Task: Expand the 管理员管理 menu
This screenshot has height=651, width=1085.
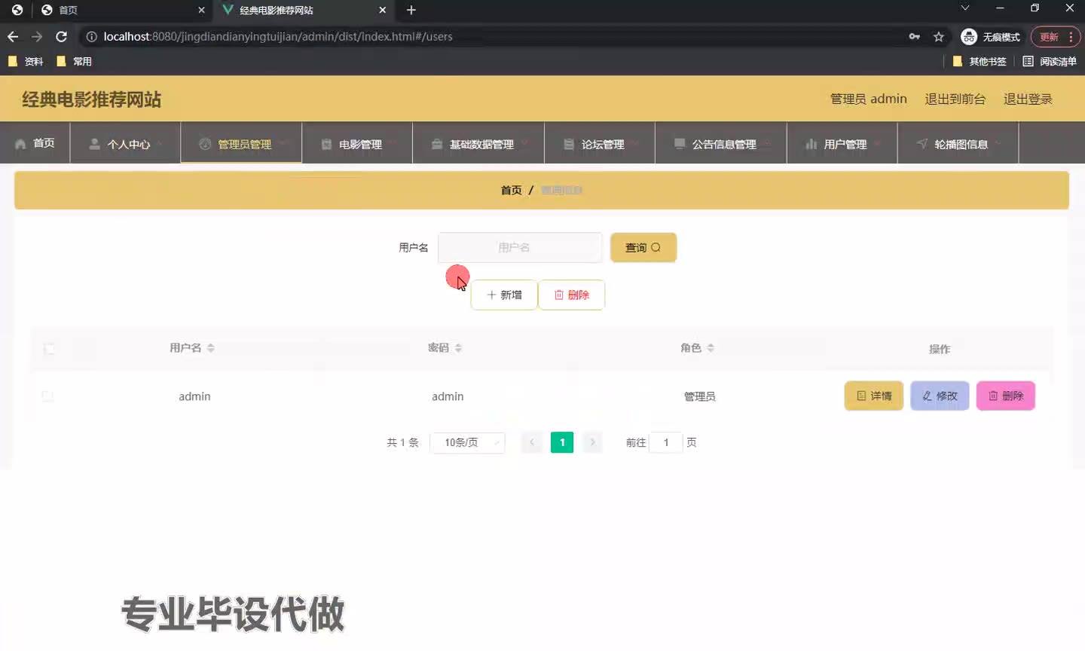Action: pyautogui.click(x=241, y=143)
